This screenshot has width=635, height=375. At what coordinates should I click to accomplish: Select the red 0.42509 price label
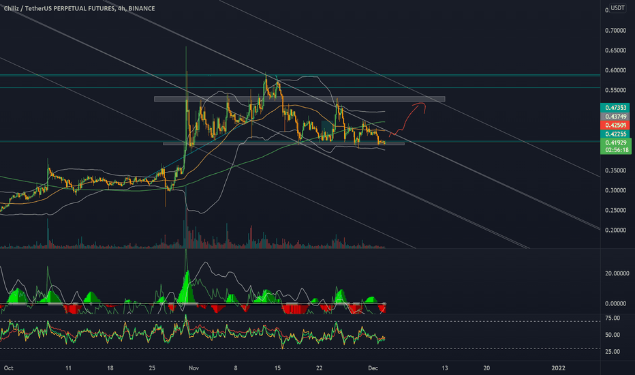pos(615,125)
